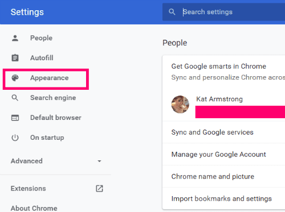Viewport: 285px width, 212px height.
Task: Click the Autofill clipboard icon
Action: 15,58
